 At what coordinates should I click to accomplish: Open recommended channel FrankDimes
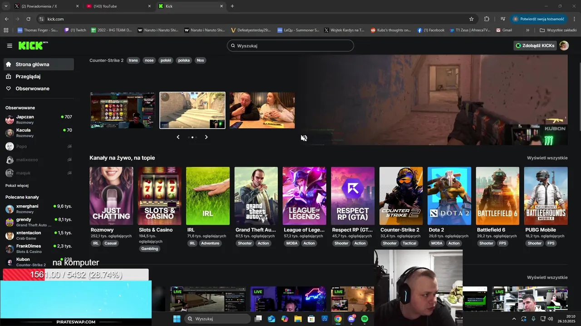click(39, 249)
